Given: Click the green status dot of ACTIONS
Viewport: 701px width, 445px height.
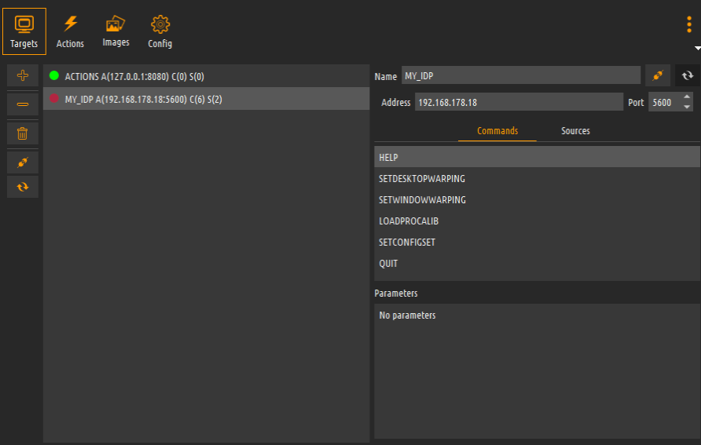Looking at the screenshot, I should point(54,75).
